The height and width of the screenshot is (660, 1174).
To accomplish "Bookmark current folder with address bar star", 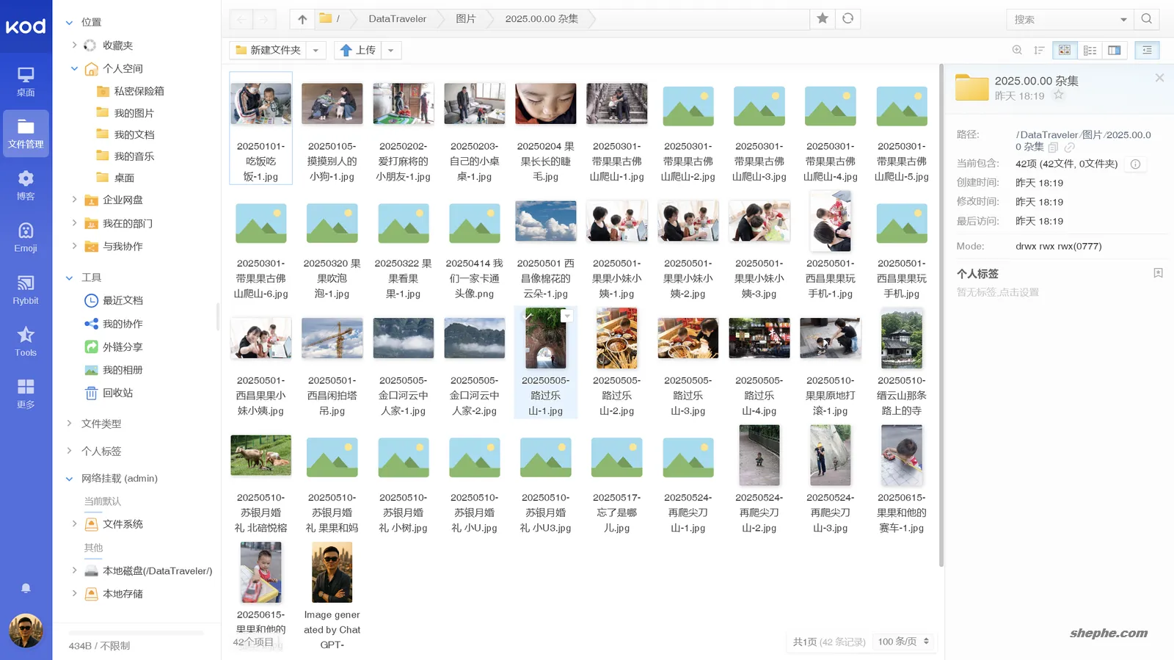I will coord(822,18).
